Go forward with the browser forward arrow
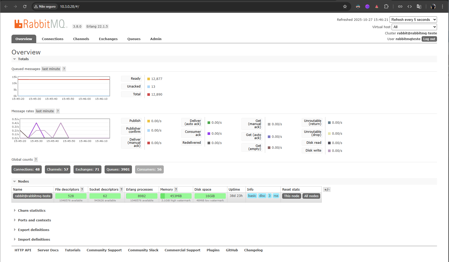449x262 pixels. click(x=15, y=7)
